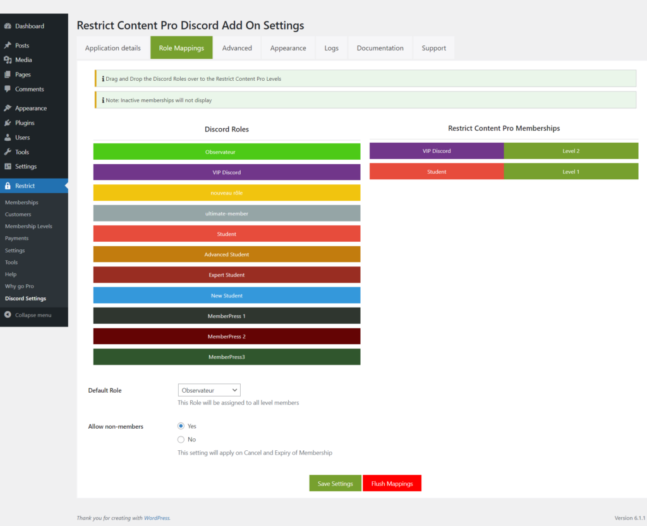Select the green Observateur role bar

pos(227,152)
